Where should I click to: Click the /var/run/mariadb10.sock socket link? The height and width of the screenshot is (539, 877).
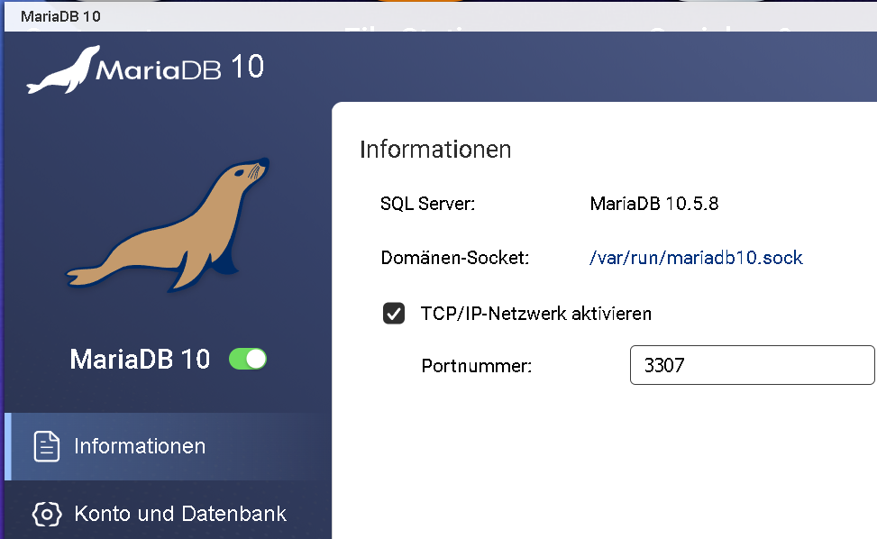pos(696,258)
